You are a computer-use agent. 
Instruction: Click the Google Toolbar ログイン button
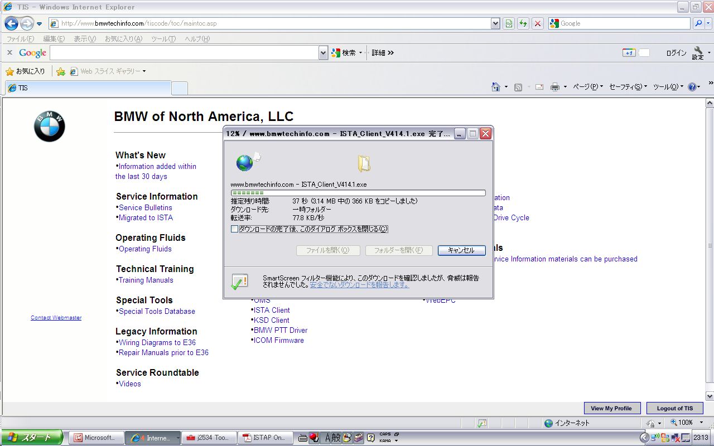point(676,53)
